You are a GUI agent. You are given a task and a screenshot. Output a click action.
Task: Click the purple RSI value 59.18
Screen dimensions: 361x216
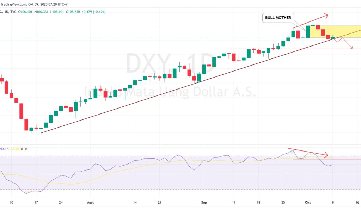tap(4, 149)
